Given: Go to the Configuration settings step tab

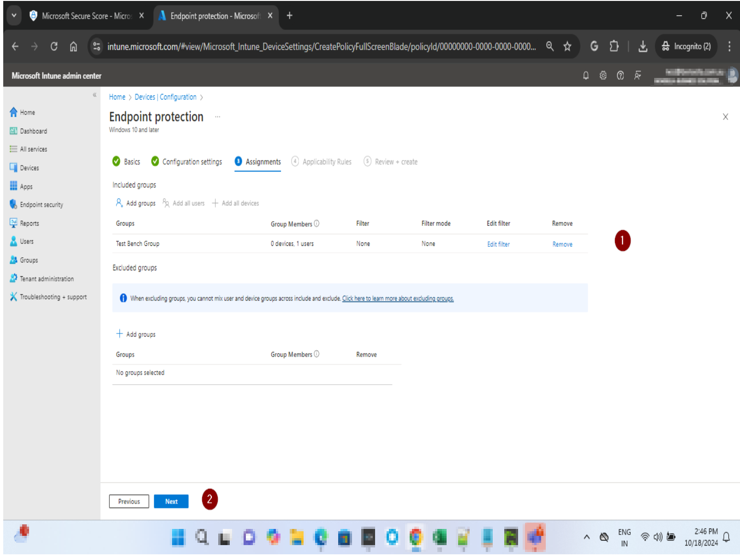Looking at the screenshot, I should point(186,161).
